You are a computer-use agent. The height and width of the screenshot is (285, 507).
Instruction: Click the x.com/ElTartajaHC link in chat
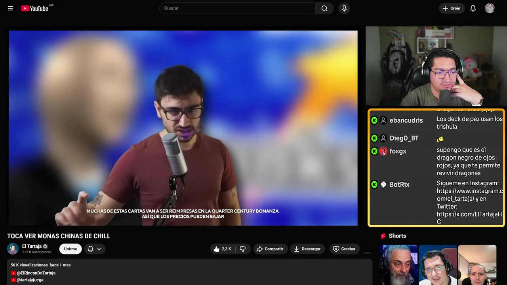469,218
